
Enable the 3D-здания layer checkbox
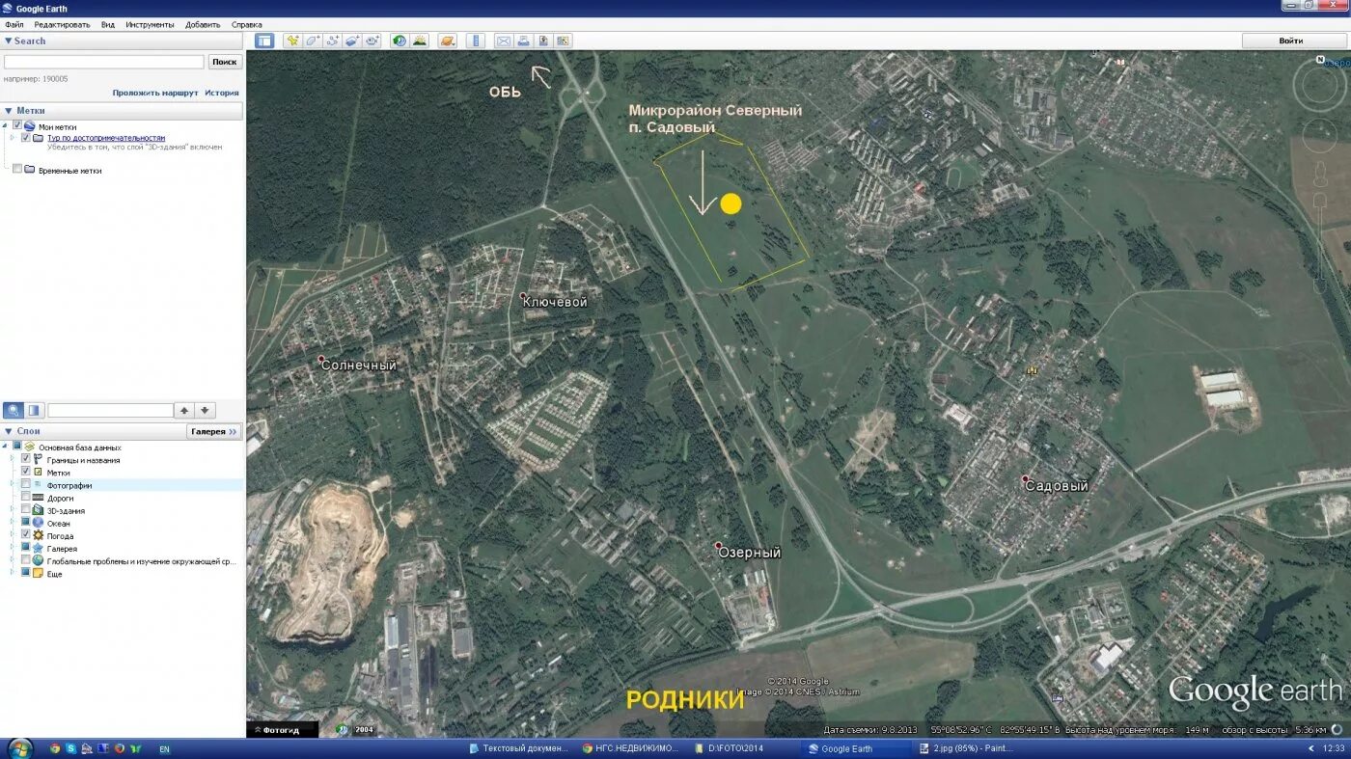tap(26, 510)
